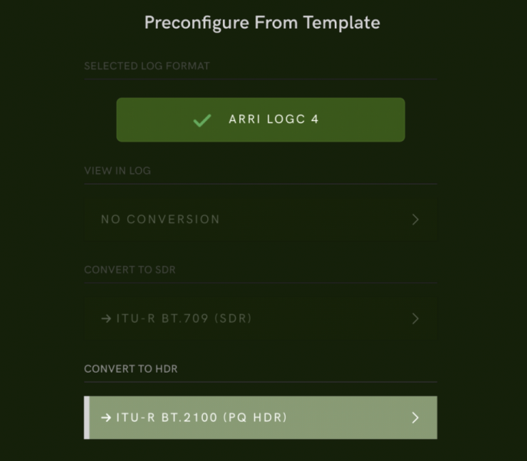Choose the No Conversion option
527x461 pixels.
(x=161, y=219)
